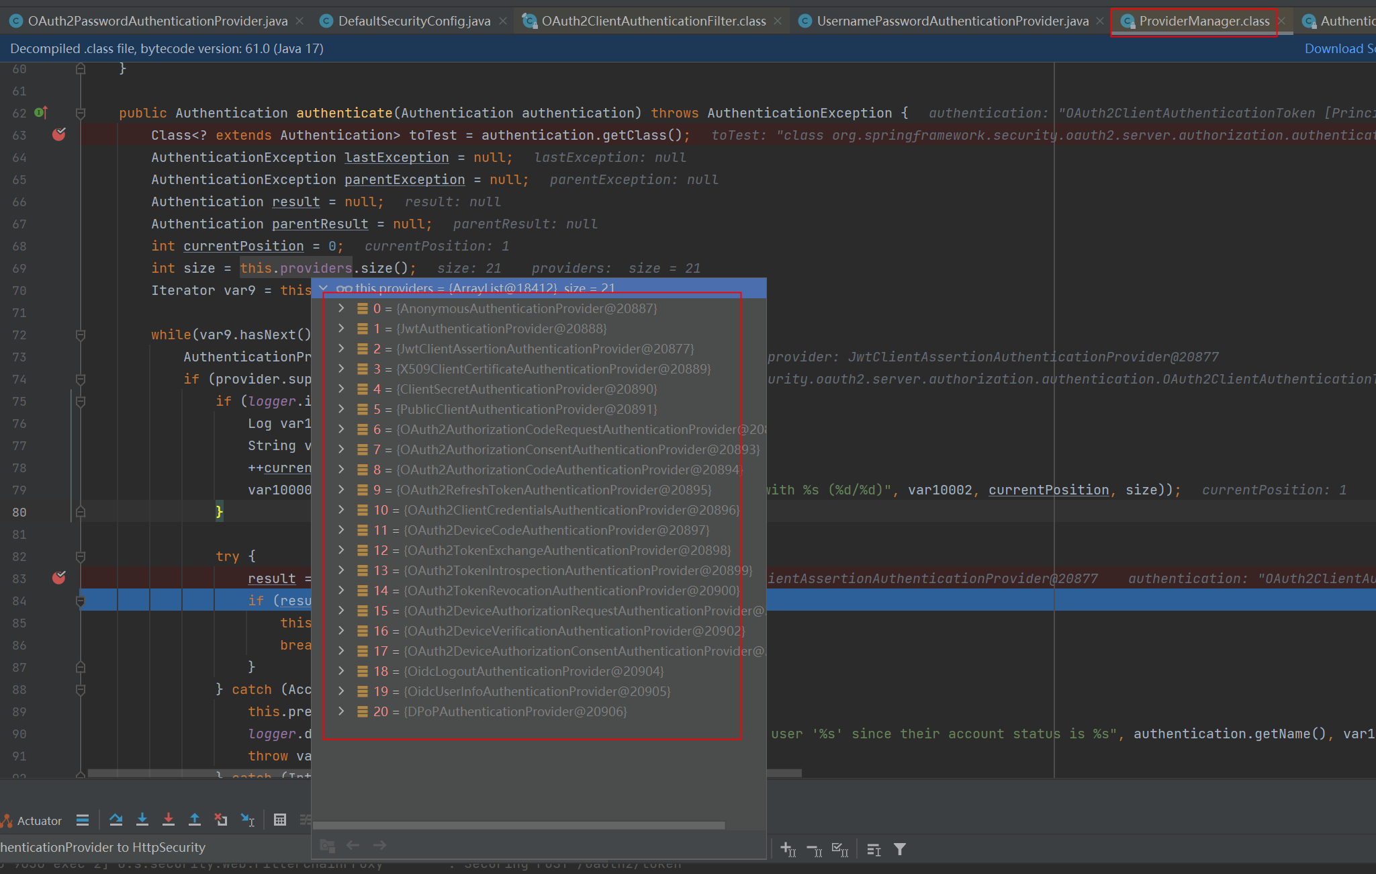Switch to the DefaultSecurityConfig.java tab
Screen dimensions: 1376x874
(x=413, y=20)
